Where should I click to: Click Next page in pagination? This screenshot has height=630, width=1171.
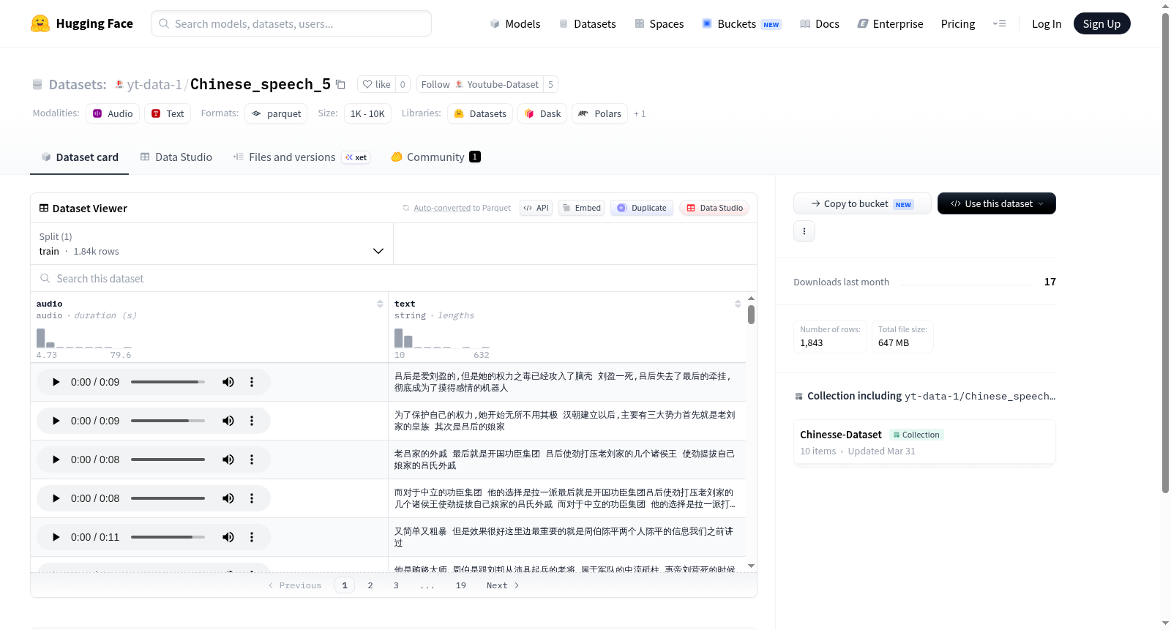click(x=503, y=585)
